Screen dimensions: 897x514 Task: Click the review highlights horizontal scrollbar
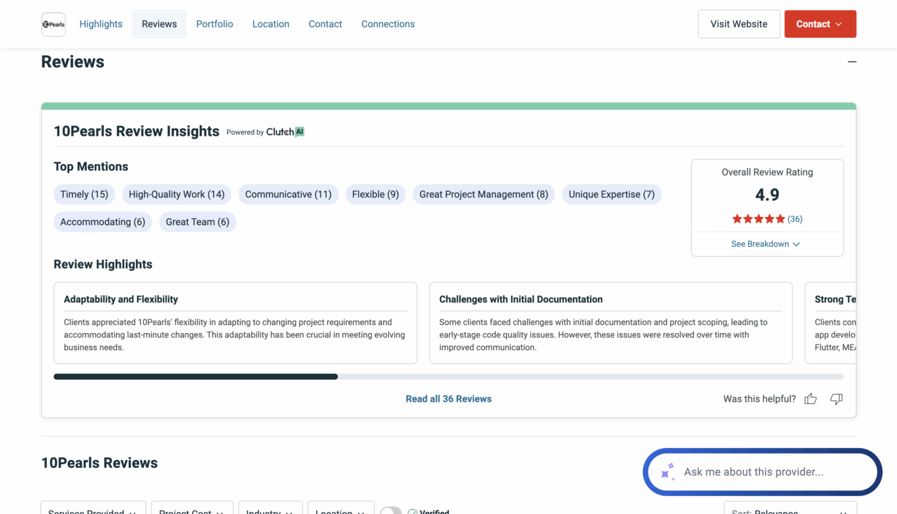tap(448, 376)
